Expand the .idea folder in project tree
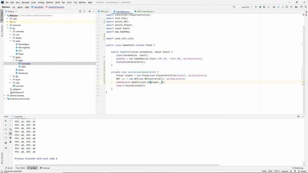Viewport: 308px width, 173px height. tap(8, 19)
